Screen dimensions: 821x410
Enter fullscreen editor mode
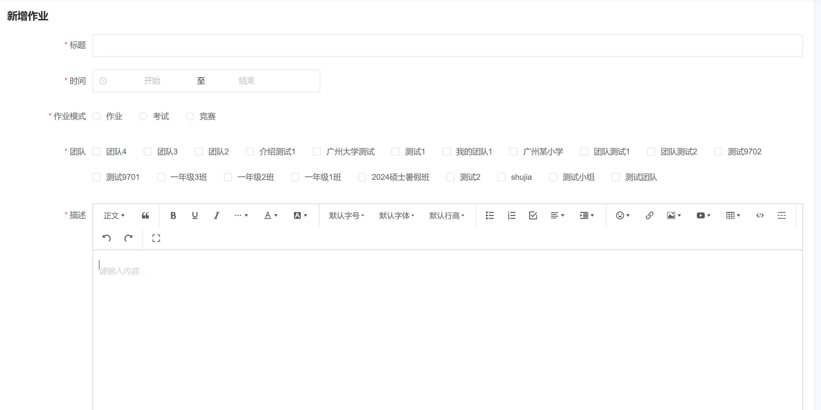(x=156, y=238)
